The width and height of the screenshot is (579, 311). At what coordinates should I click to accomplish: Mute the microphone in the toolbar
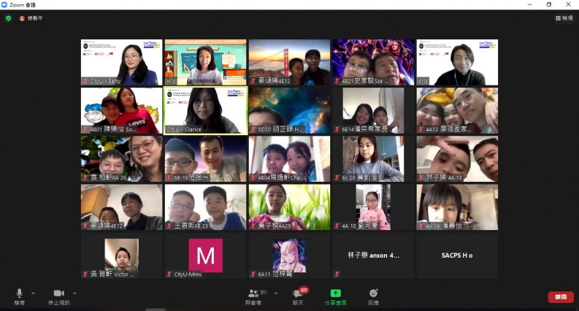[x=19, y=294]
